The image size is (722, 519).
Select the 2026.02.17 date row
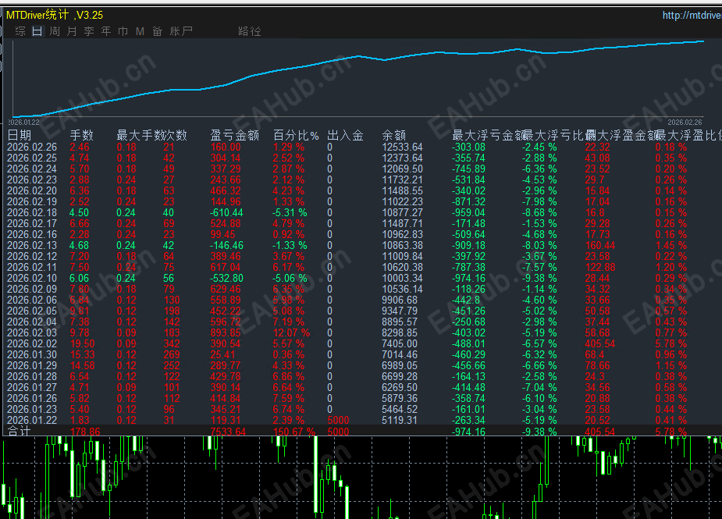tap(32, 224)
